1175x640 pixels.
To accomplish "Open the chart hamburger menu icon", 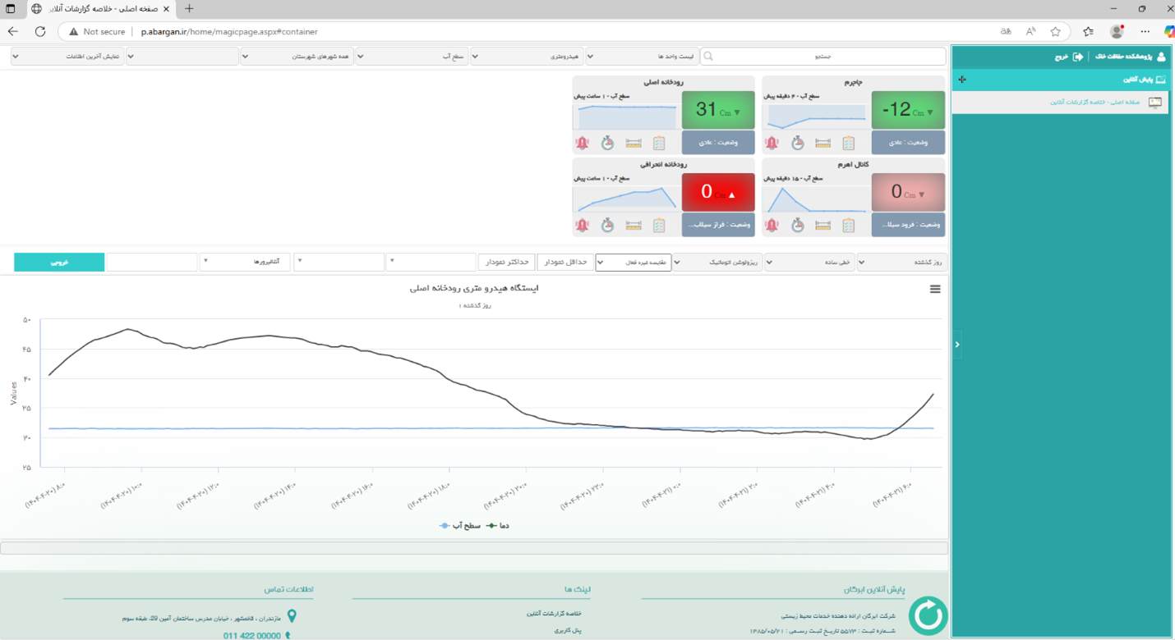I will point(935,290).
